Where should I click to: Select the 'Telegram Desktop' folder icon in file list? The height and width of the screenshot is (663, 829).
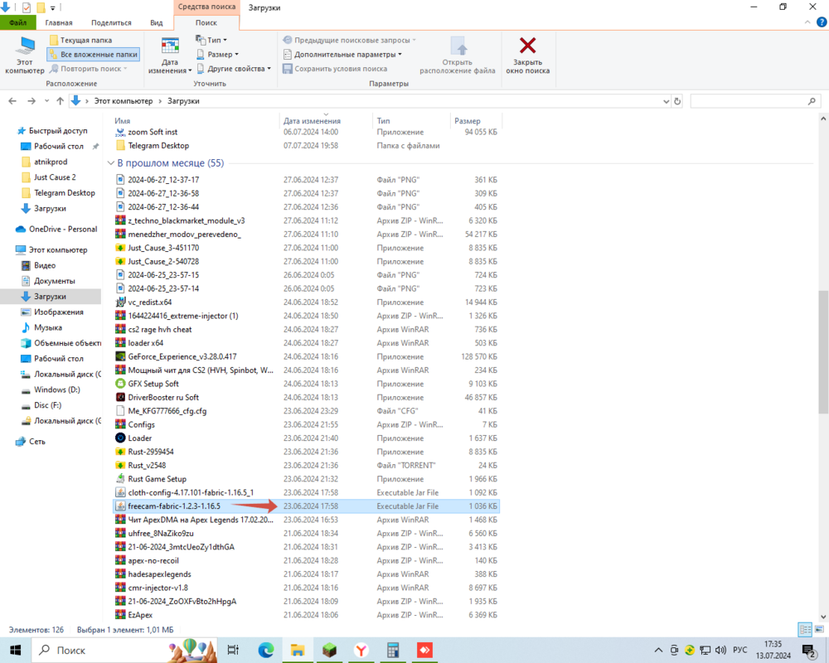[x=120, y=145]
